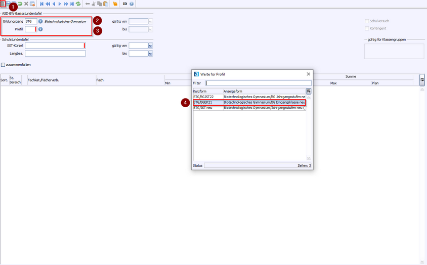
Task: Click the info icon beside Profil field
Action: (x=40, y=29)
